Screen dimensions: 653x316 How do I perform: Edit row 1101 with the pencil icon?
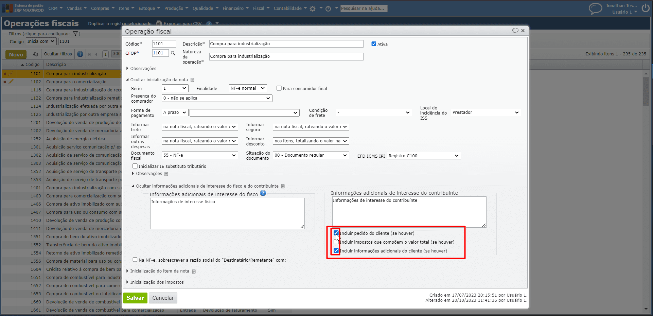[x=11, y=73]
